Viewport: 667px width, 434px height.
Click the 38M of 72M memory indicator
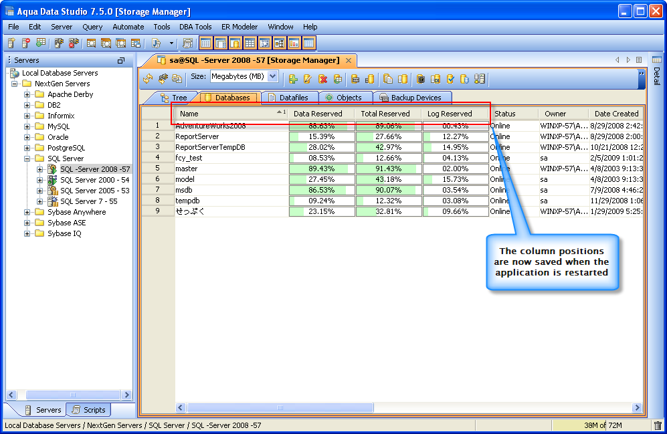coord(602,425)
